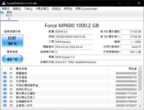Click the 硬碟溫度 temperature label
The height and width of the screenshot is (110, 144).
12,52
